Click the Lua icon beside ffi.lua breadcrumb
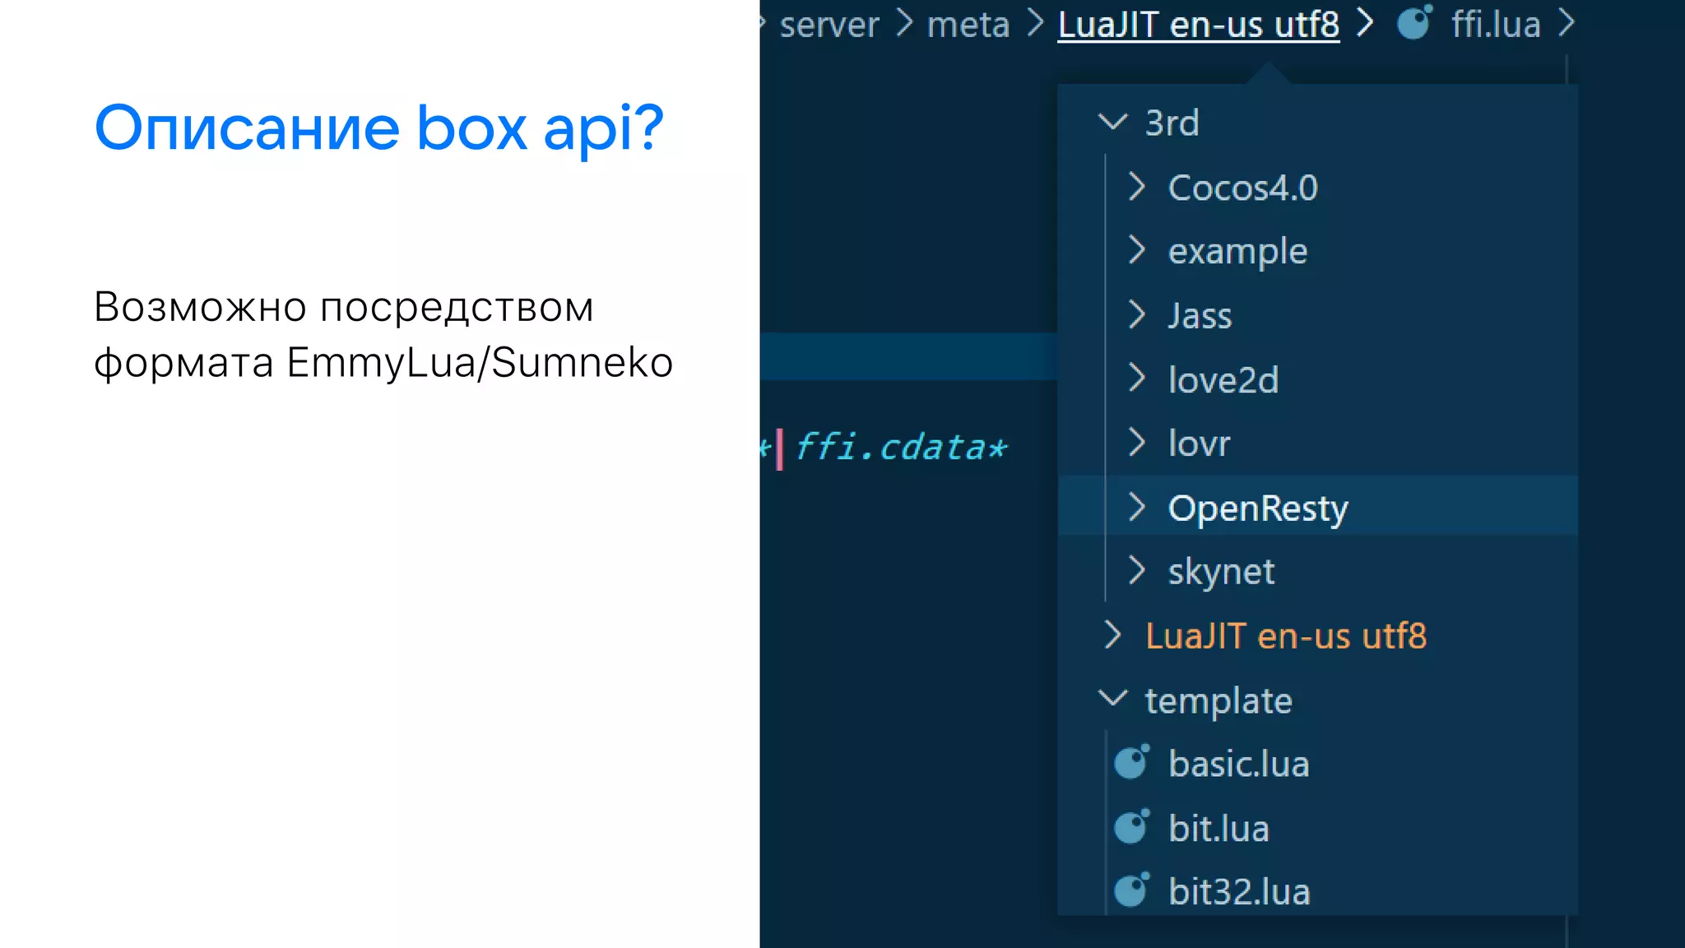1685x948 pixels. 1414,23
